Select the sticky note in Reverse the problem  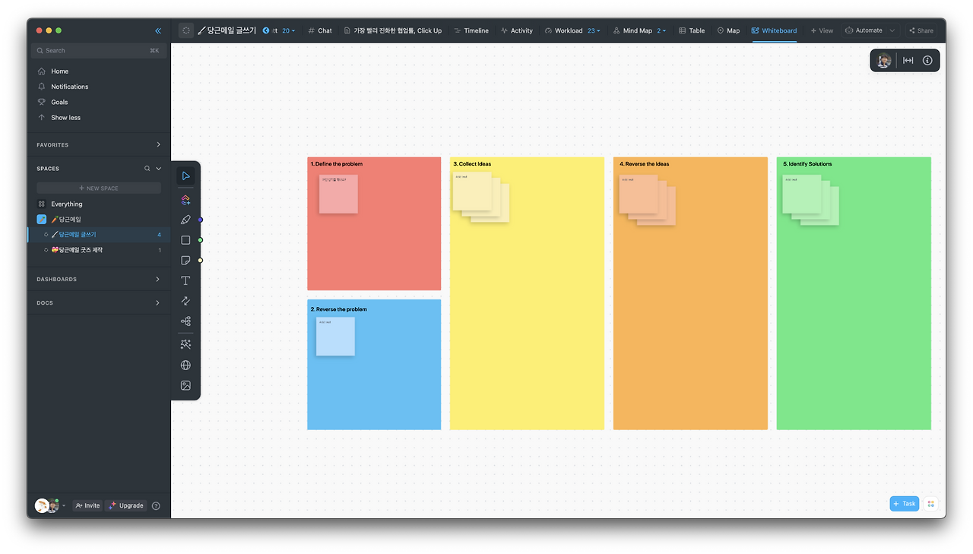tap(335, 337)
